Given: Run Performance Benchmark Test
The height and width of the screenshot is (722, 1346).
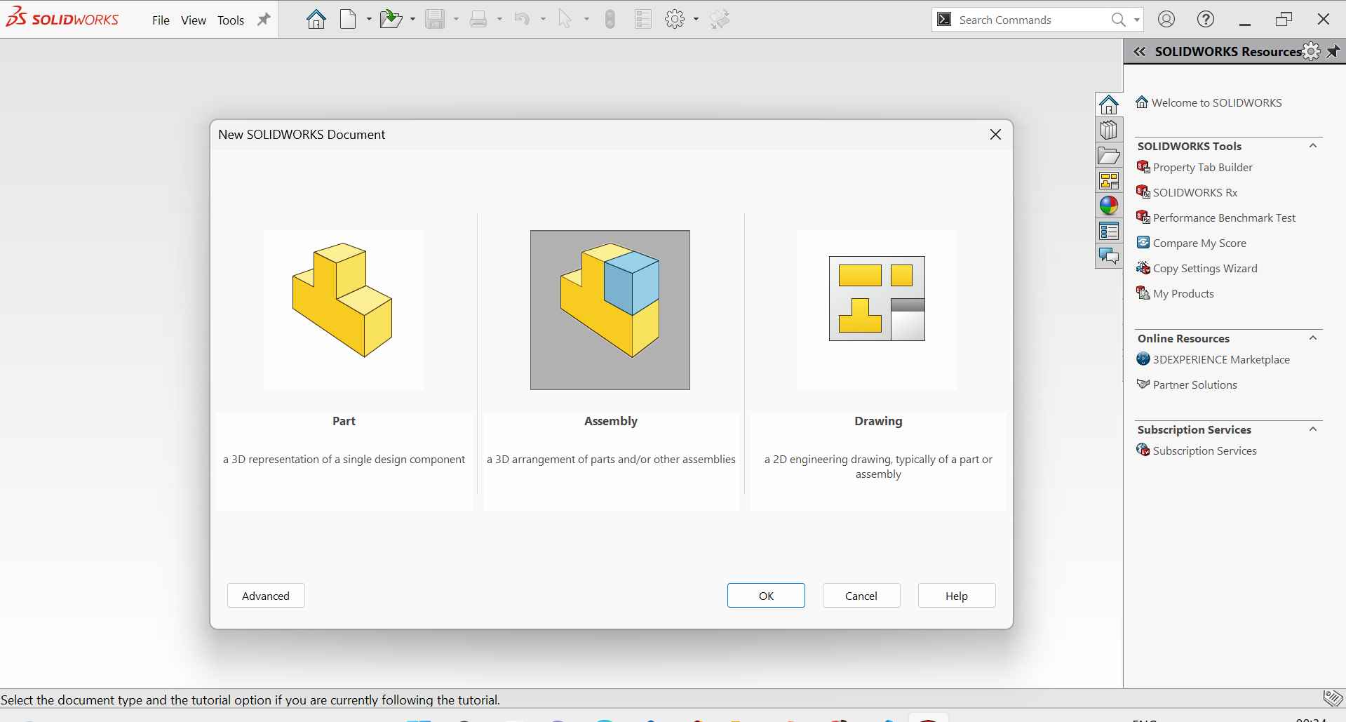Looking at the screenshot, I should pos(1216,218).
